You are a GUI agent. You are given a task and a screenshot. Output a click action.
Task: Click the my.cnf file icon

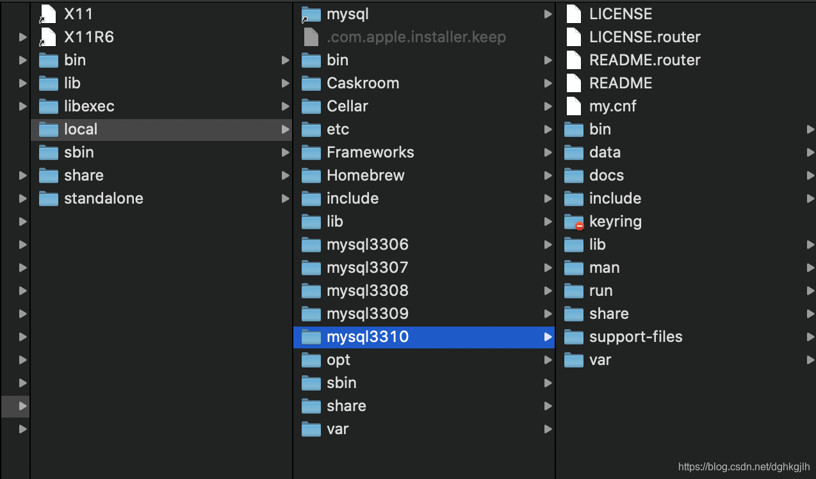tap(574, 106)
